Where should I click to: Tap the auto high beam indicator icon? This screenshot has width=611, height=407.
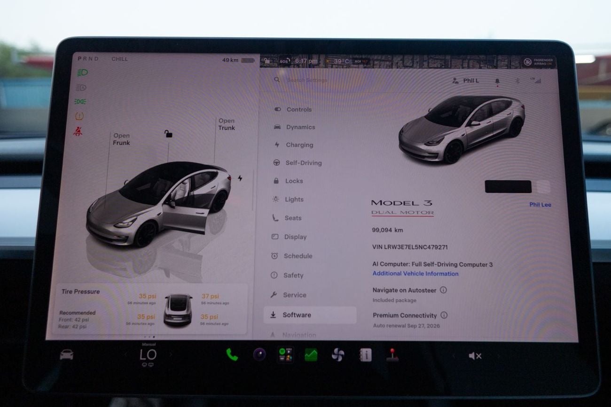pyautogui.click(x=81, y=87)
